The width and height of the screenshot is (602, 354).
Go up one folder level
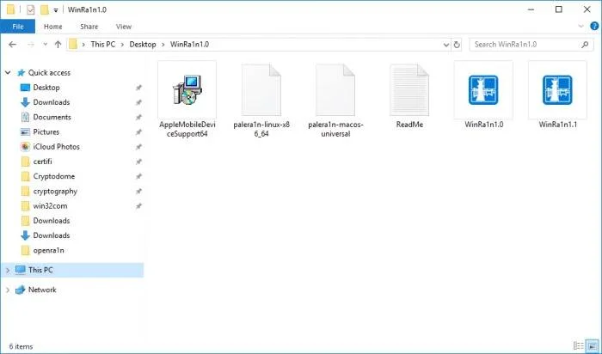pyautogui.click(x=58, y=45)
